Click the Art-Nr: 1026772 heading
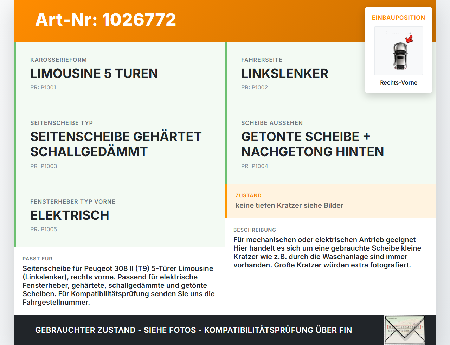The width and height of the screenshot is (450, 345). click(x=105, y=20)
